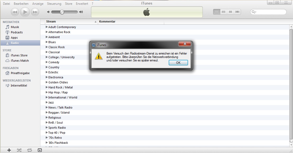The width and height of the screenshot is (293, 153).
Task: Select the RnB / Soul row
Action: 165,123
